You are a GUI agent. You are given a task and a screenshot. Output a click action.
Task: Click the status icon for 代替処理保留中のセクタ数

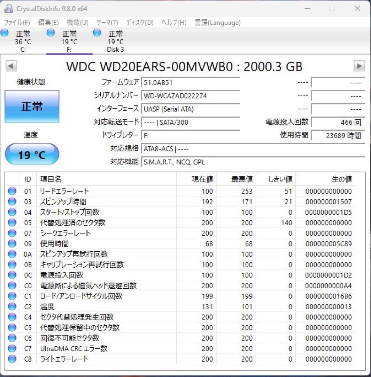pyautogui.click(x=12, y=327)
